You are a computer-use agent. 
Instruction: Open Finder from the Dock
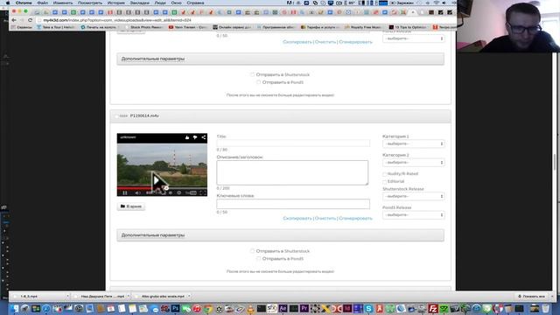pos(14,309)
